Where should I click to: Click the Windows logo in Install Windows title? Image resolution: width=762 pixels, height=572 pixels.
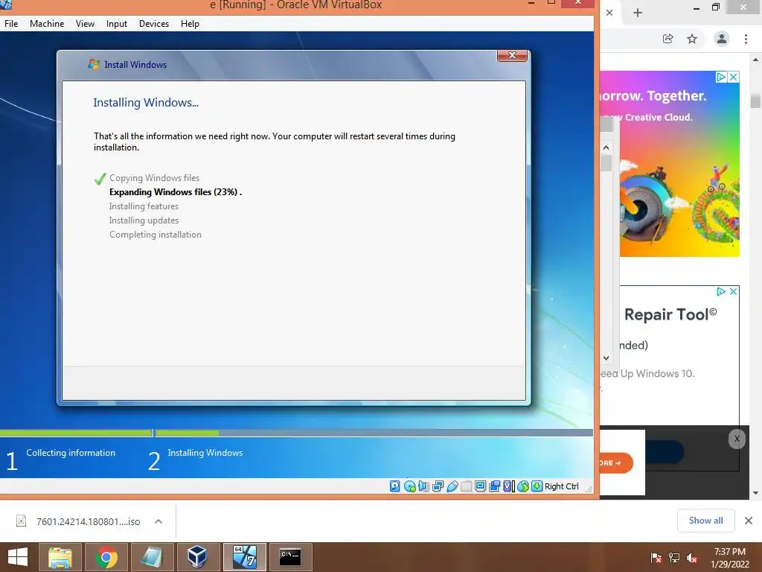tap(93, 64)
